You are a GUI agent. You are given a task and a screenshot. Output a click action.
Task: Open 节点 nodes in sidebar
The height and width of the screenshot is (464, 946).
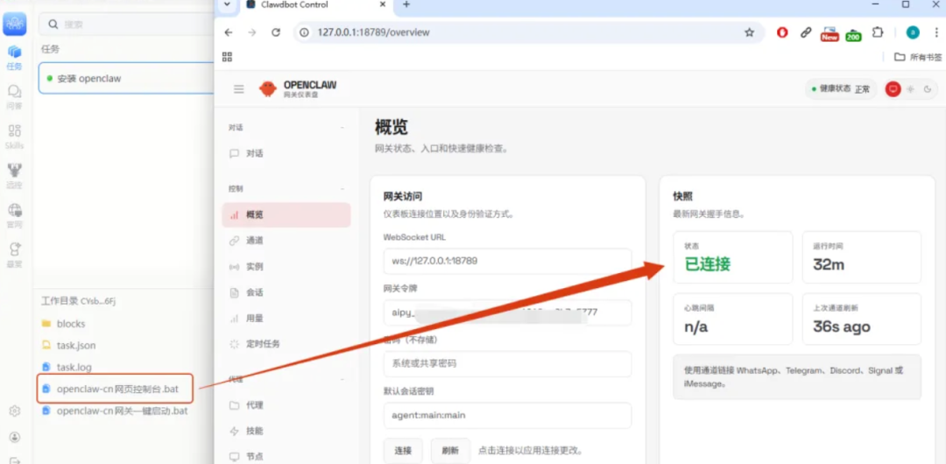tap(286, 457)
